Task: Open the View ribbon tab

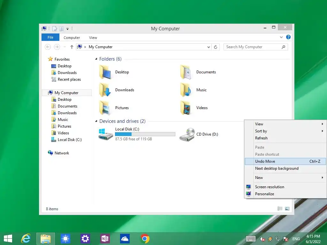Action: 93,38
